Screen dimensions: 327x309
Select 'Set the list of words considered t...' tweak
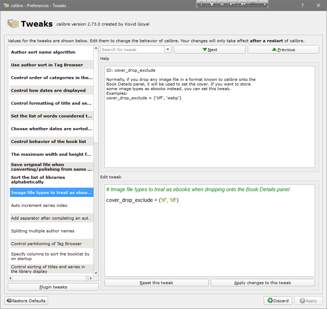[x=52, y=116]
